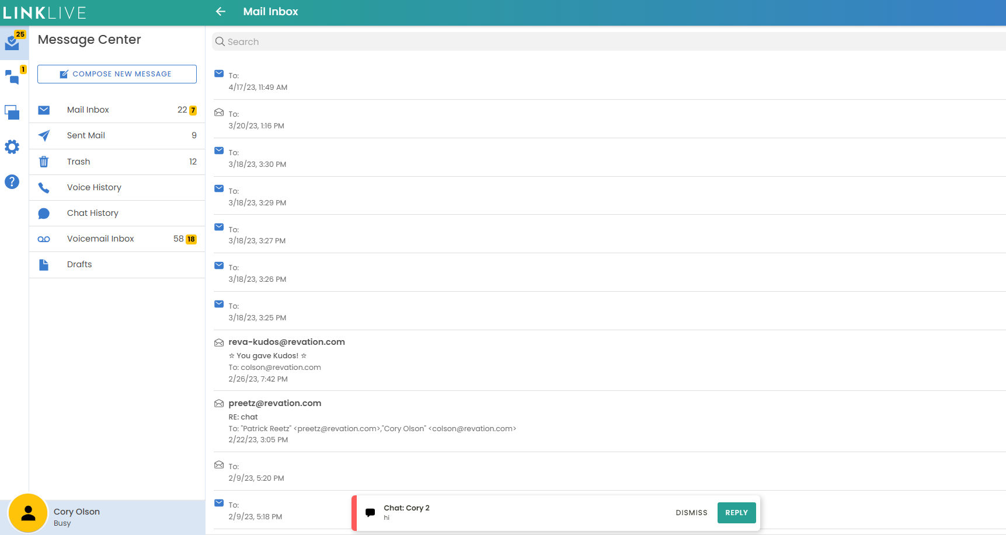Click the chat bubble icon in notification

pyautogui.click(x=370, y=513)
